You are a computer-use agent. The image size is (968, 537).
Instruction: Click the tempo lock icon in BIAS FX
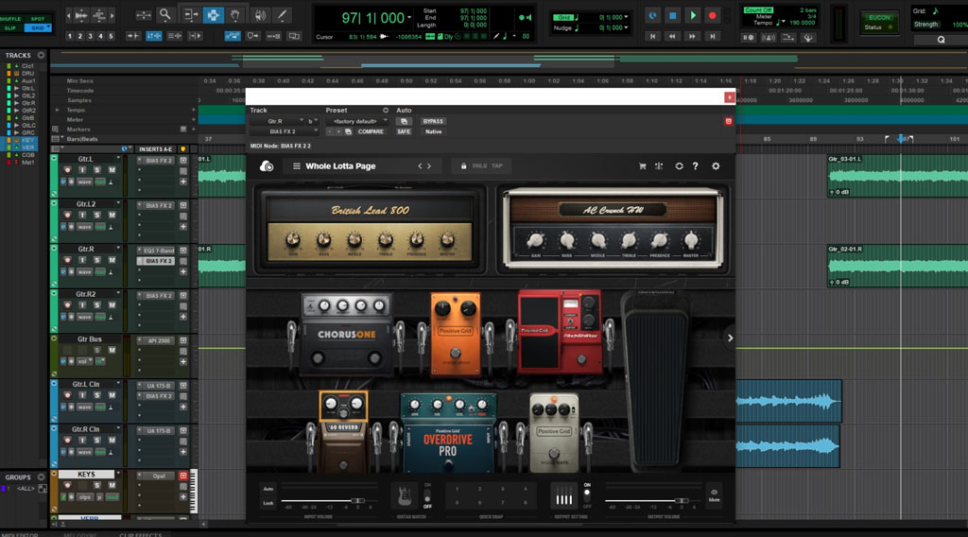pos(463,166)
